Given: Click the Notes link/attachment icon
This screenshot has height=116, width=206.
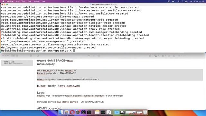Looking at the screenshot, I should (150, 56).
